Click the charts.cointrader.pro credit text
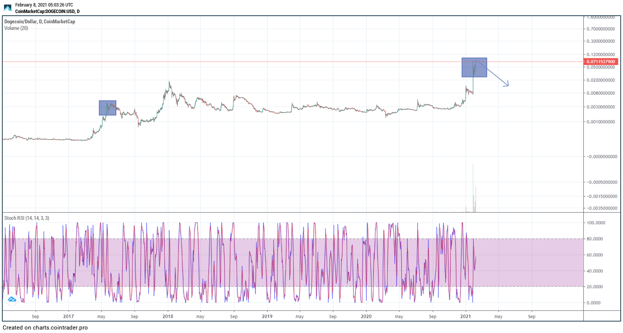 click(45, 328)
